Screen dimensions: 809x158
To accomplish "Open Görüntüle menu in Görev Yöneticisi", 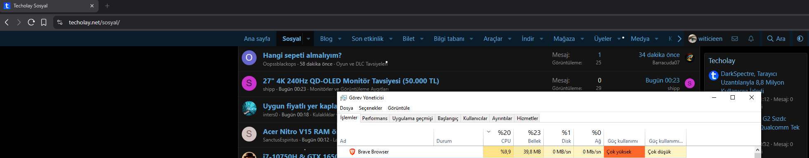I will (399, 108).
